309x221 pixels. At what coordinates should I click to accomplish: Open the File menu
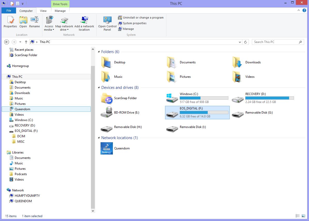coord(9,11)
